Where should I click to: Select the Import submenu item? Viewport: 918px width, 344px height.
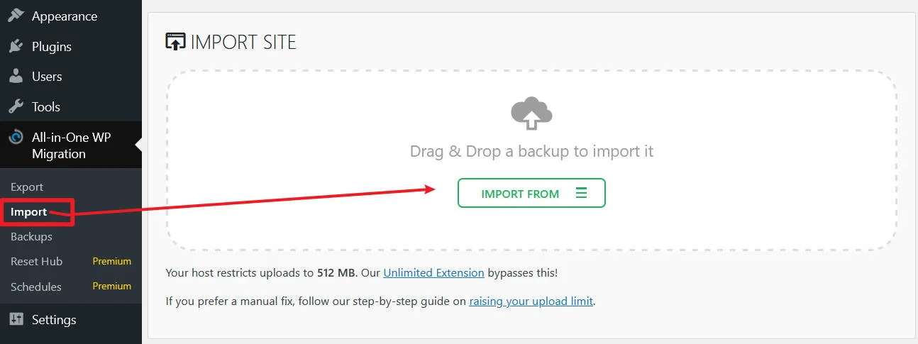(29, 212)
